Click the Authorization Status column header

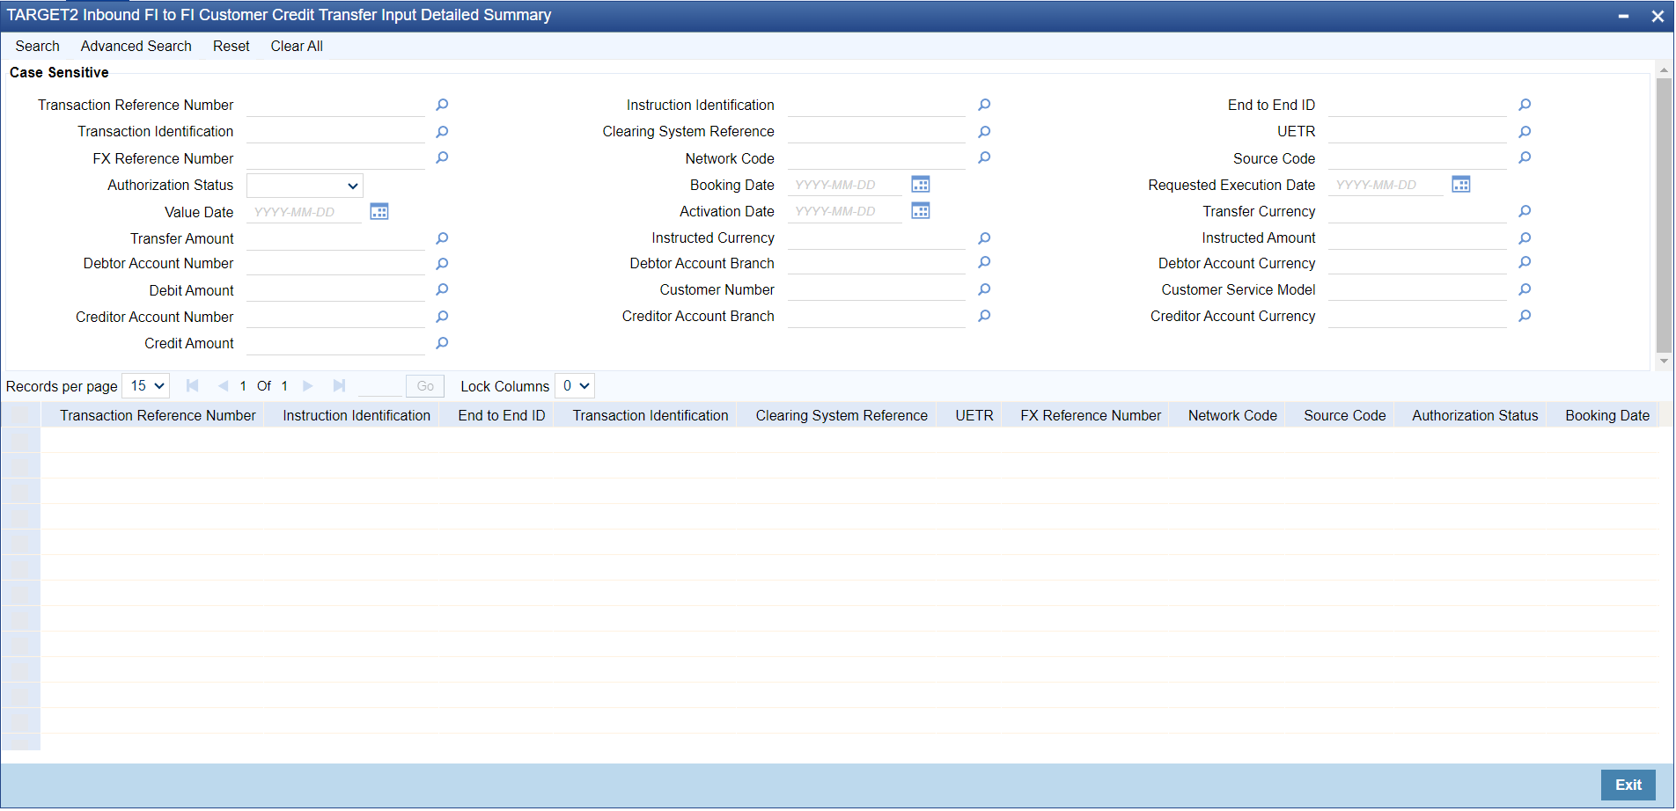(x=1475, y=416)
